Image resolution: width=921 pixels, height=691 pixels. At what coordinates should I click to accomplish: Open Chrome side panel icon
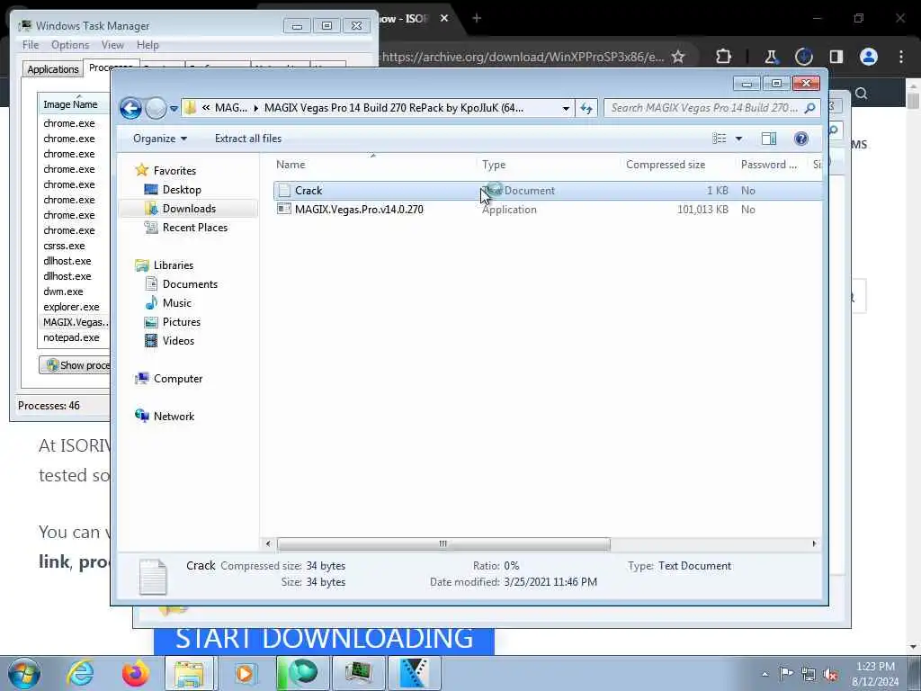click(x=836, y=57)
